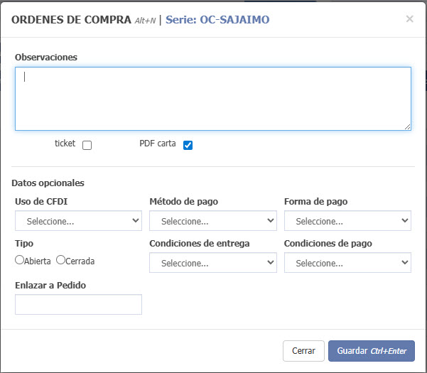Expand the Condiciones de pago dropdown
This screenshot has height=373, width=427.
point(347,262)
